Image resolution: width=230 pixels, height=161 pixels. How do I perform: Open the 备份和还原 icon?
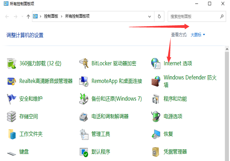pyautogui.click(x=84, y=99)
